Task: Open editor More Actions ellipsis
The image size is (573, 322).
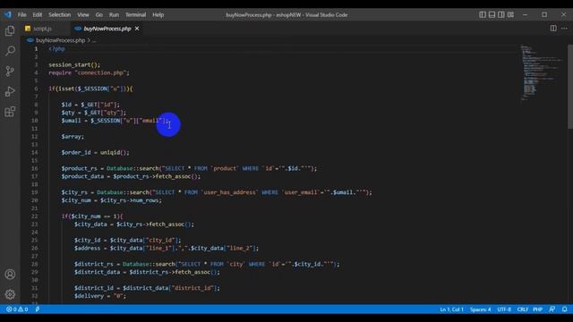Action: click(564, 29)
